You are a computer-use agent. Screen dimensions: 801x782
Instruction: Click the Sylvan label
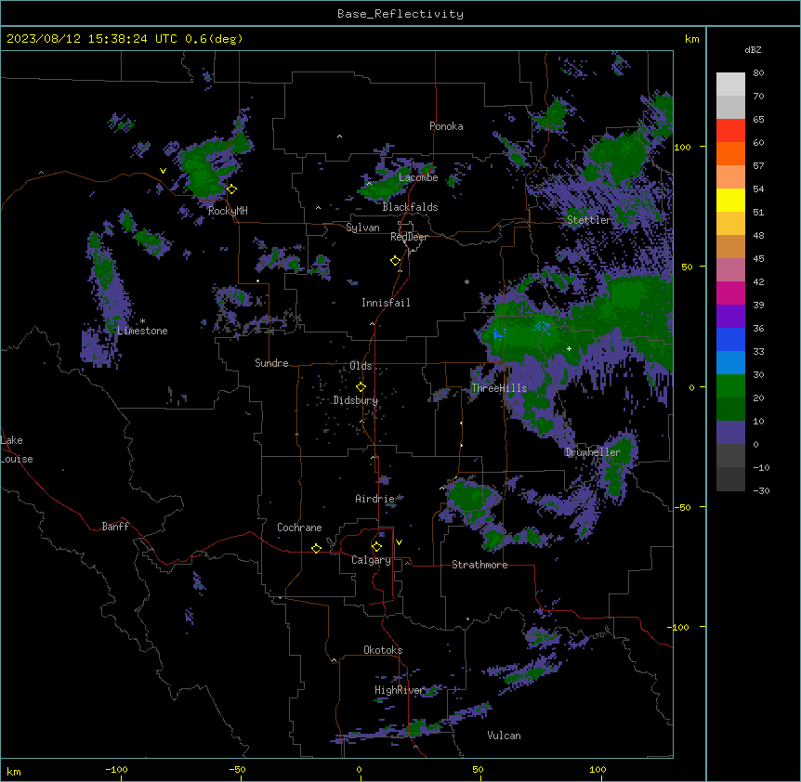coord(362,228)
